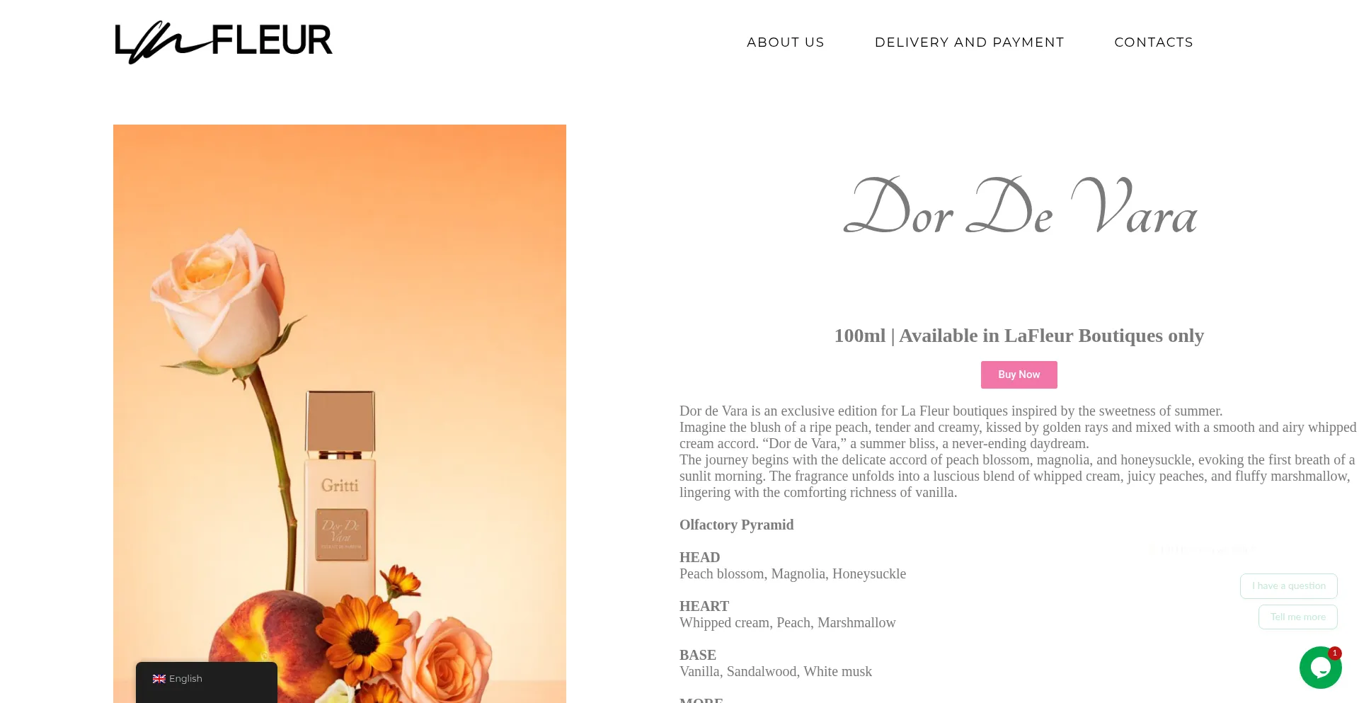Viewport: 1359px width, 703px height.
Task: Open the Dor De Vara product photo
Action: [340, 413]
